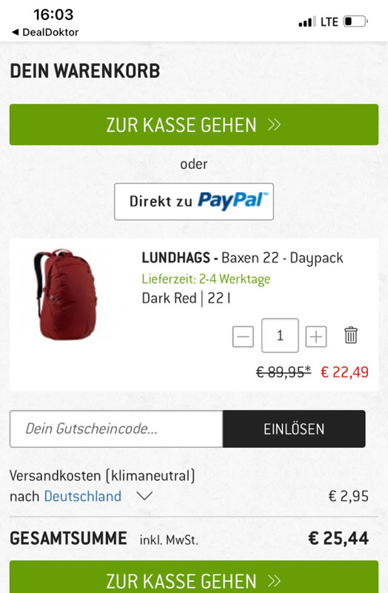Click the quantity field showing 1
The image size is (388, 593).
[280, 336]
